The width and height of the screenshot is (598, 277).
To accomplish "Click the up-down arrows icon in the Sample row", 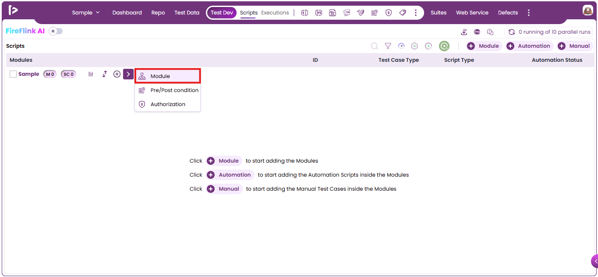I will tap(104, 74).
